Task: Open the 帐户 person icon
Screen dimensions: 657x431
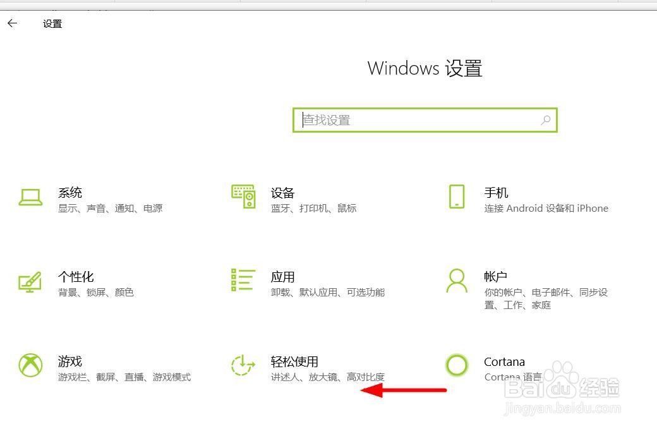Action: point(457,281)
